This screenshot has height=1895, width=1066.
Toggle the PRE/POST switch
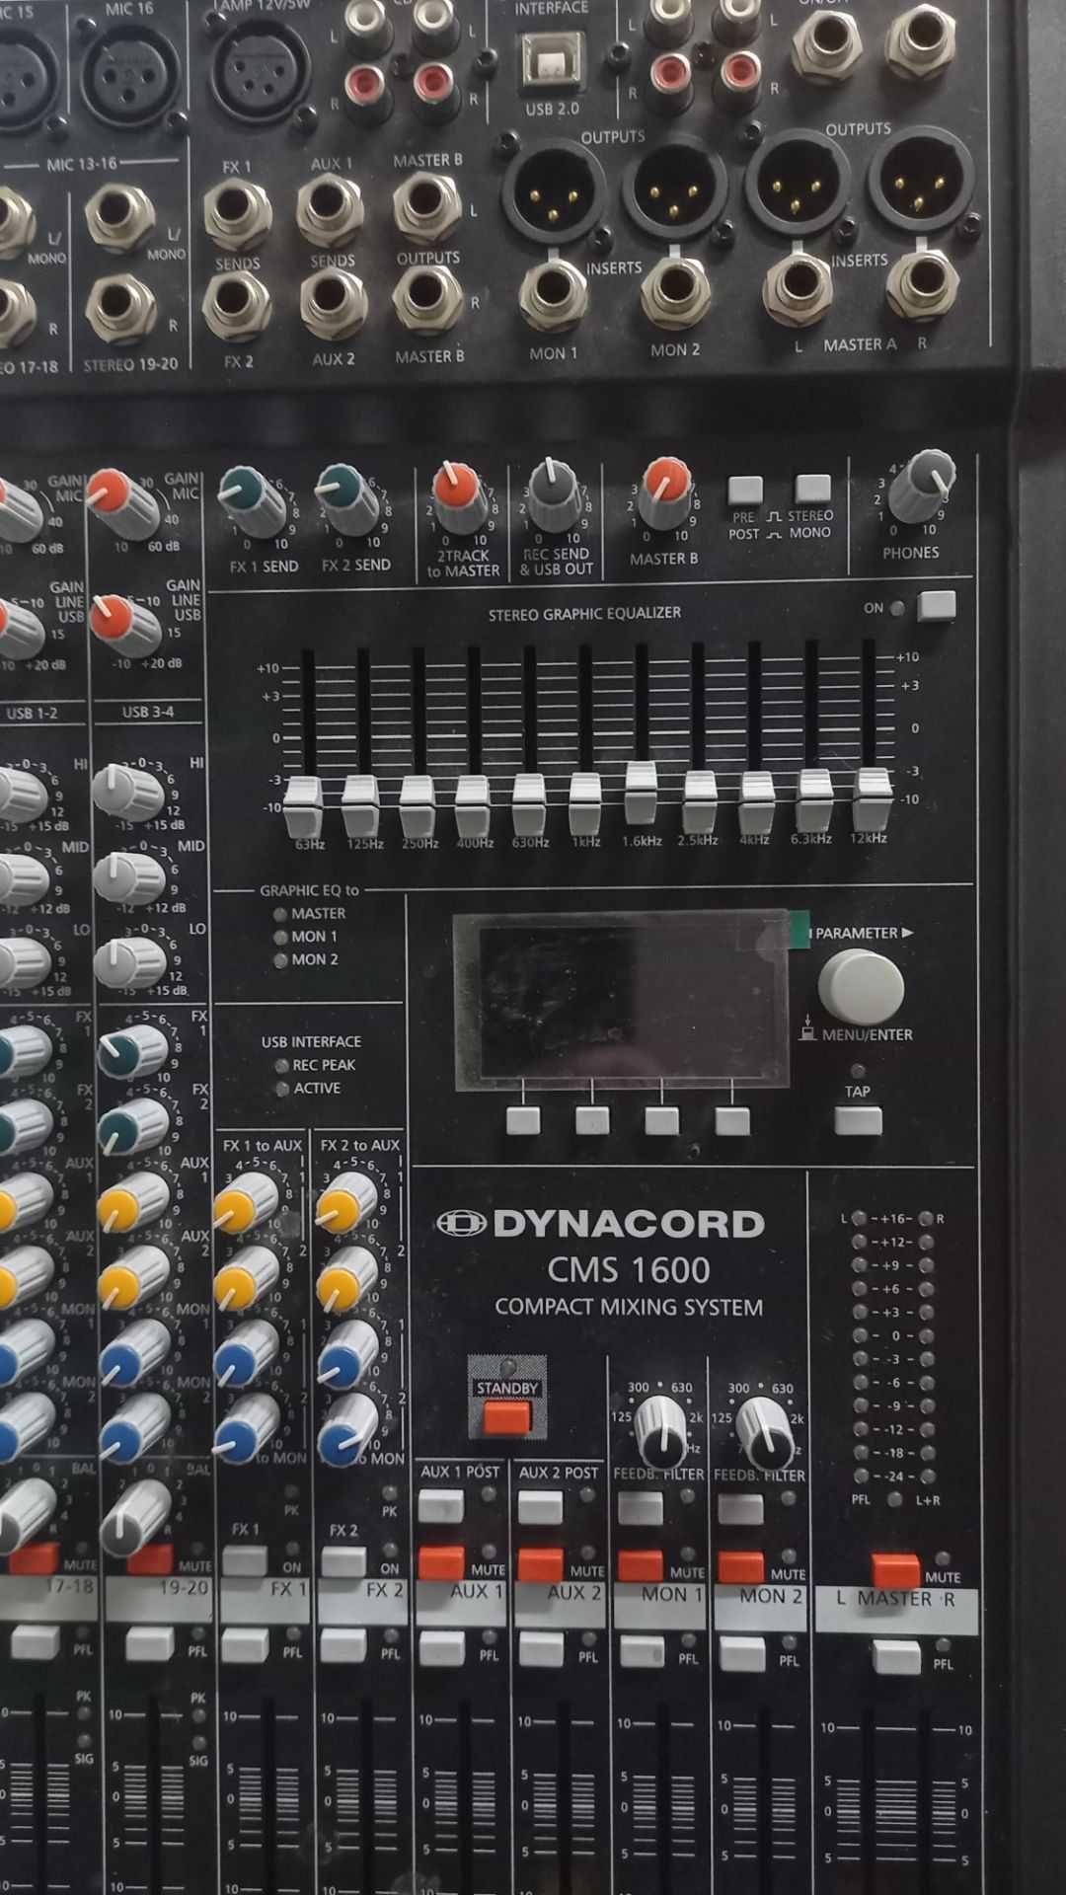click(x=745, y=491)
